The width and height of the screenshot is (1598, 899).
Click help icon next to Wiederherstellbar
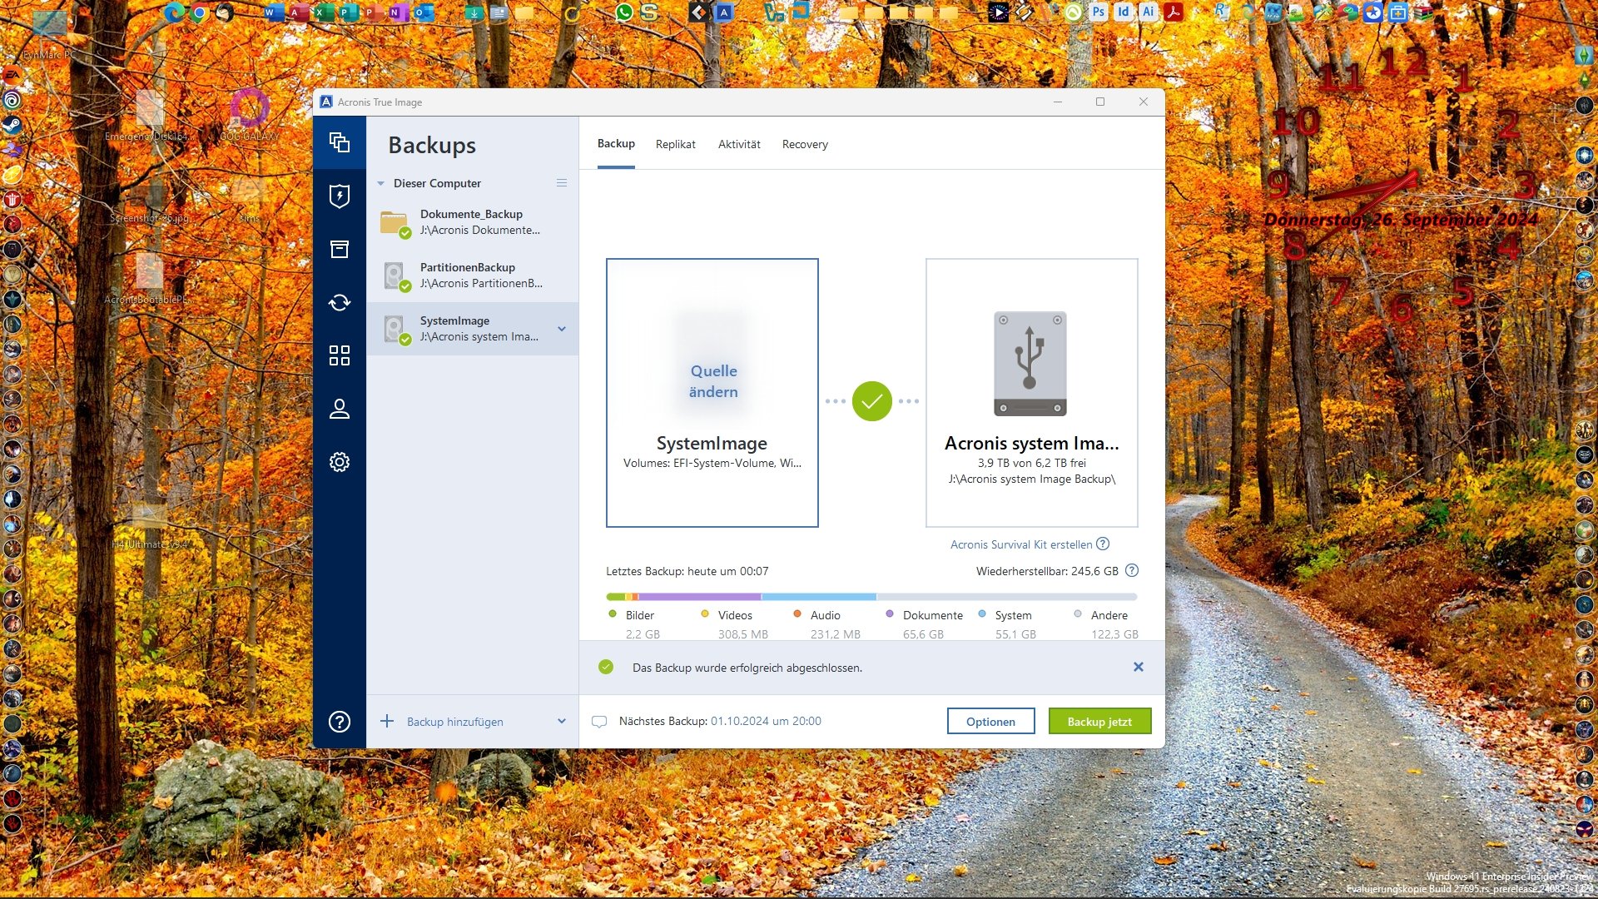click(x=1132, y=571)
